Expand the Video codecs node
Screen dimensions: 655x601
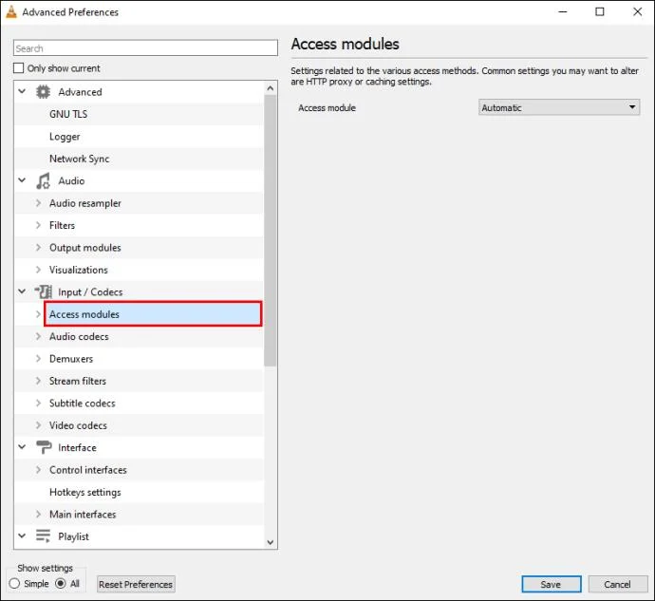pos(38,425)
